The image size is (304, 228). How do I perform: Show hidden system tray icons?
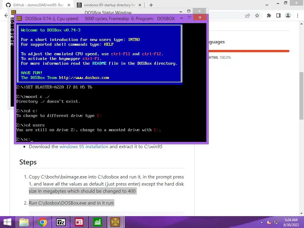(262, 222)
